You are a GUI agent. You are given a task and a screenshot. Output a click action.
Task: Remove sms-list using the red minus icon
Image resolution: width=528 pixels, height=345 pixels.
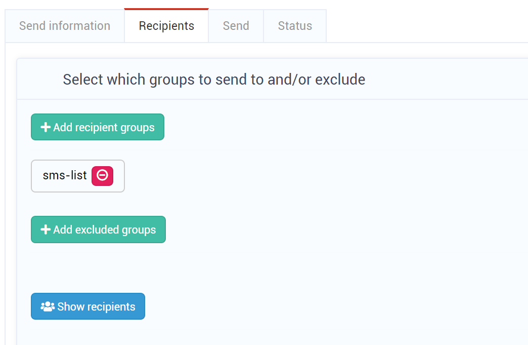point(102,176)
